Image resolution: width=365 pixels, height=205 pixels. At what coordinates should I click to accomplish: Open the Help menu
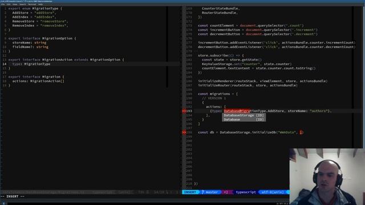40,4
